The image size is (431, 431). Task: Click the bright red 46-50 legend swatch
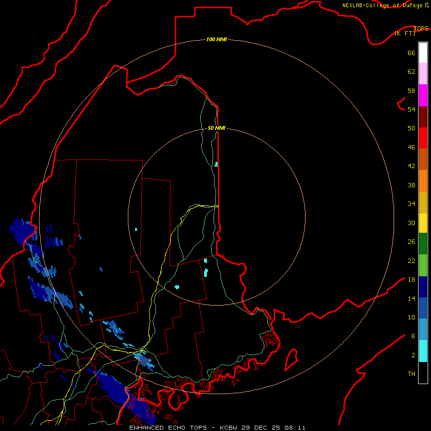click(x=423, y=138)
